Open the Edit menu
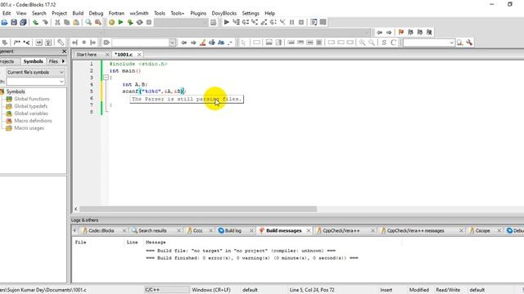The image size is (524, 294). point(7,13)
